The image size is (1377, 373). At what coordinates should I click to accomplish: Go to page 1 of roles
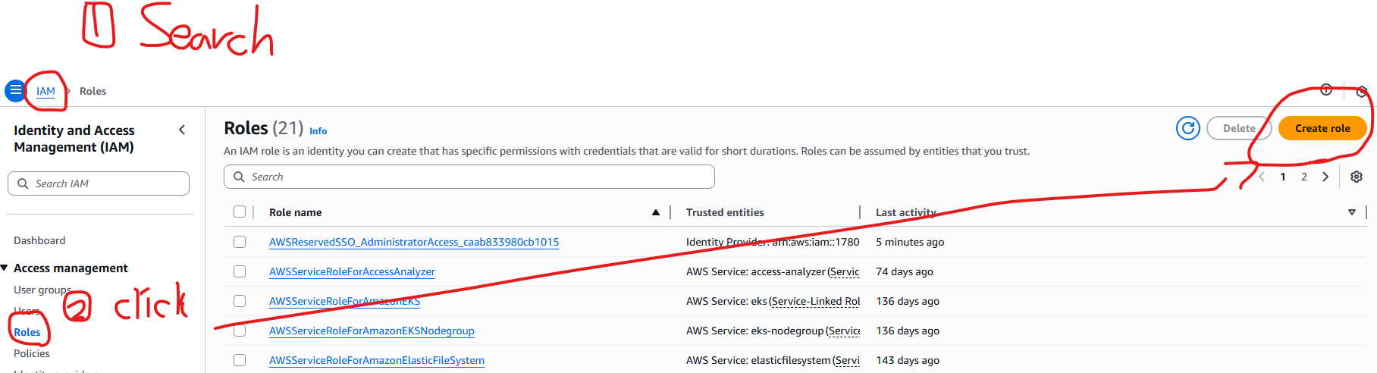click(x=1283, y=177)
